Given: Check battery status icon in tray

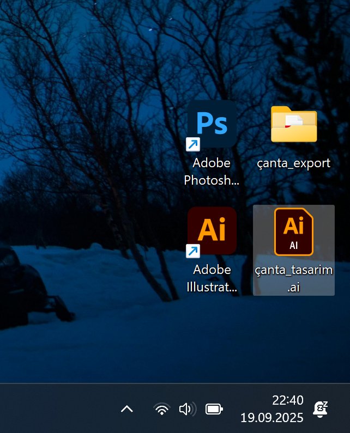Looking at the screenshot, I should click(x=214, y=409).
